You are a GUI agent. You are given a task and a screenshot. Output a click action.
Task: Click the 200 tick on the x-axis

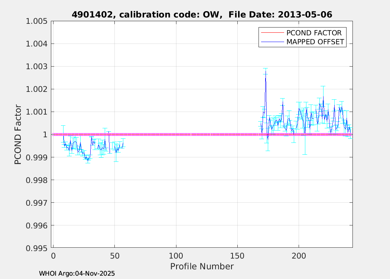click(x=299, y=256)
